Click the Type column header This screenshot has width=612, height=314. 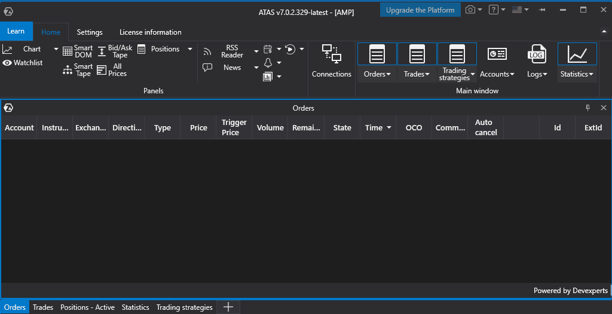pyautogui.click(x=163, y=127)
